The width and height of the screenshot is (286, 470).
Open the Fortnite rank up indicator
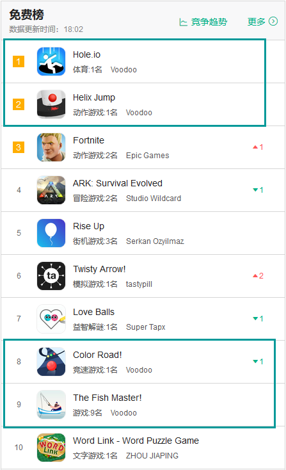point(258,147)
